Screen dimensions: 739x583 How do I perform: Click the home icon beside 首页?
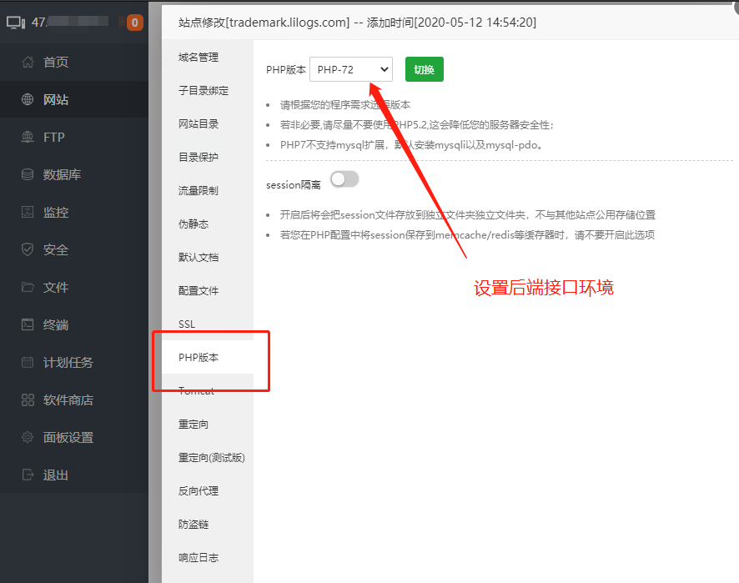(28, 63)
